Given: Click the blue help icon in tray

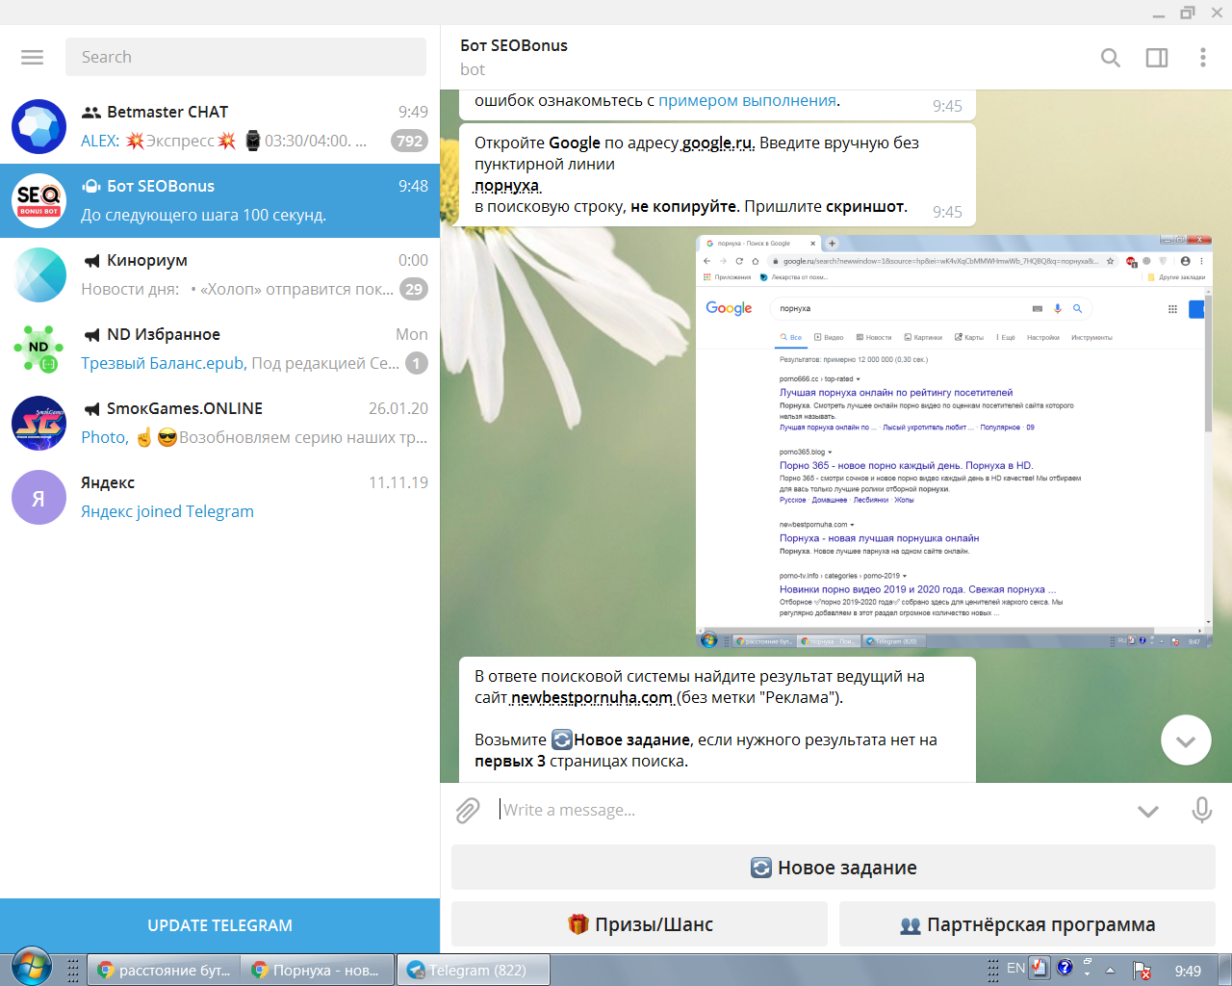Looking at the screenshot, I should point(1065,968).
